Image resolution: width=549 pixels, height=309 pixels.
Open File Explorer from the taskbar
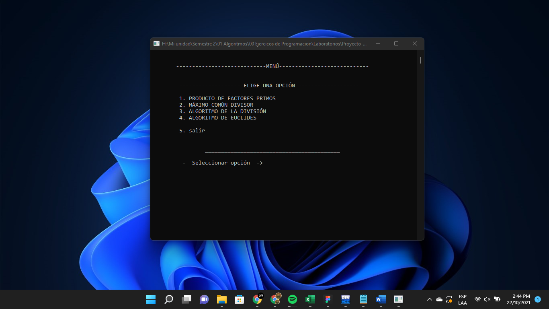222,299
